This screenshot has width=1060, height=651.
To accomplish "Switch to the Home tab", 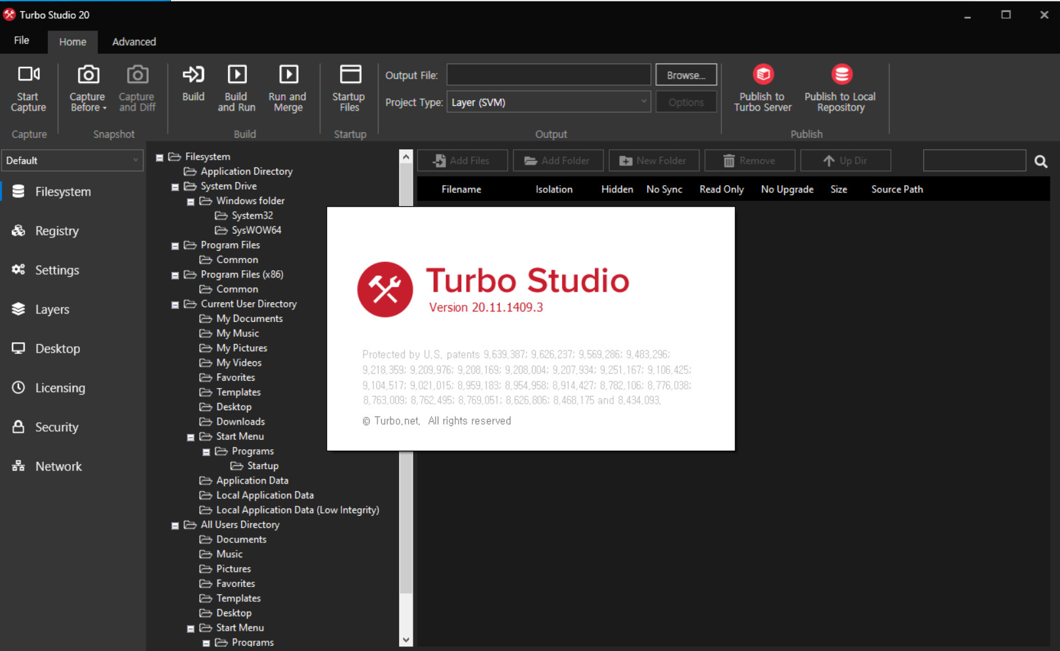I will coord(73,42).
